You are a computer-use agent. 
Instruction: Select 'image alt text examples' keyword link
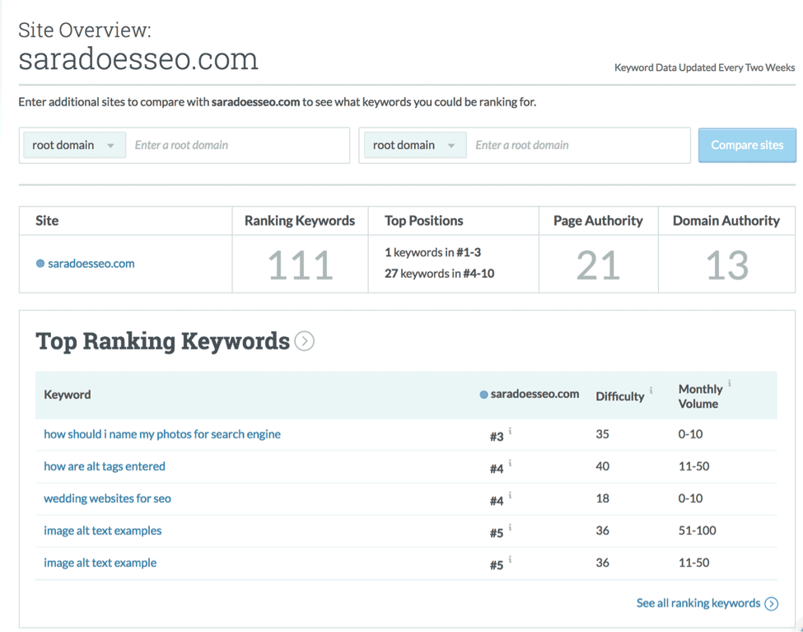[x=103, y=531]
